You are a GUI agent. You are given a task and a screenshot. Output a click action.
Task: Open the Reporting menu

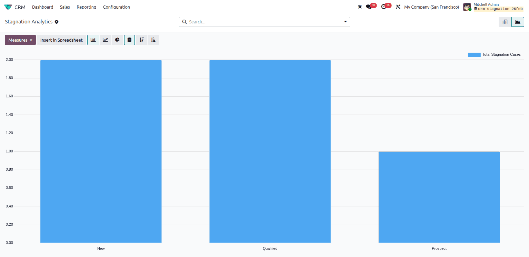click(x=86, y=7)
